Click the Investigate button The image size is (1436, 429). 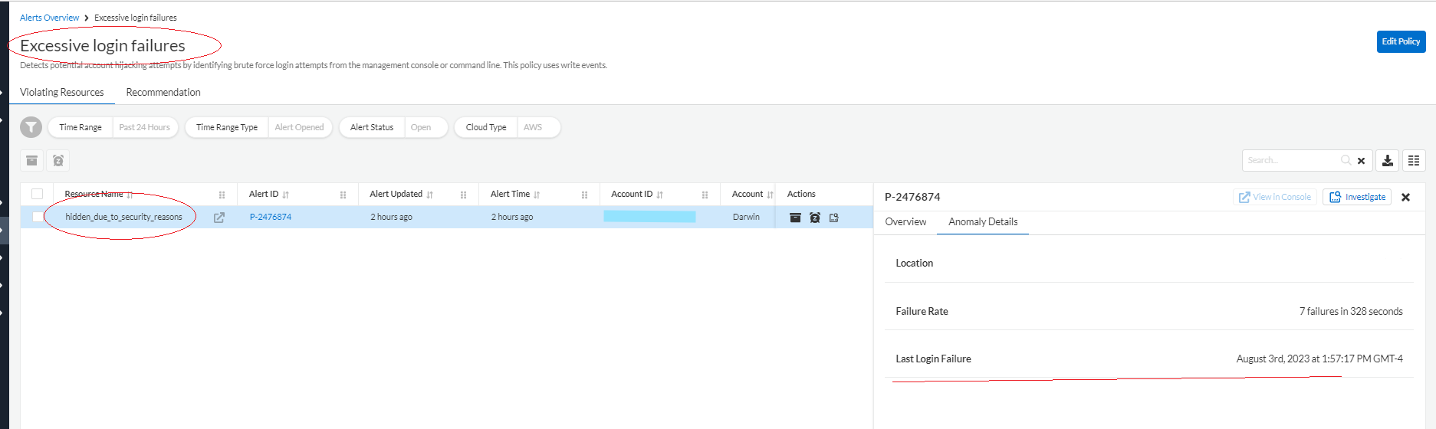1357,197
